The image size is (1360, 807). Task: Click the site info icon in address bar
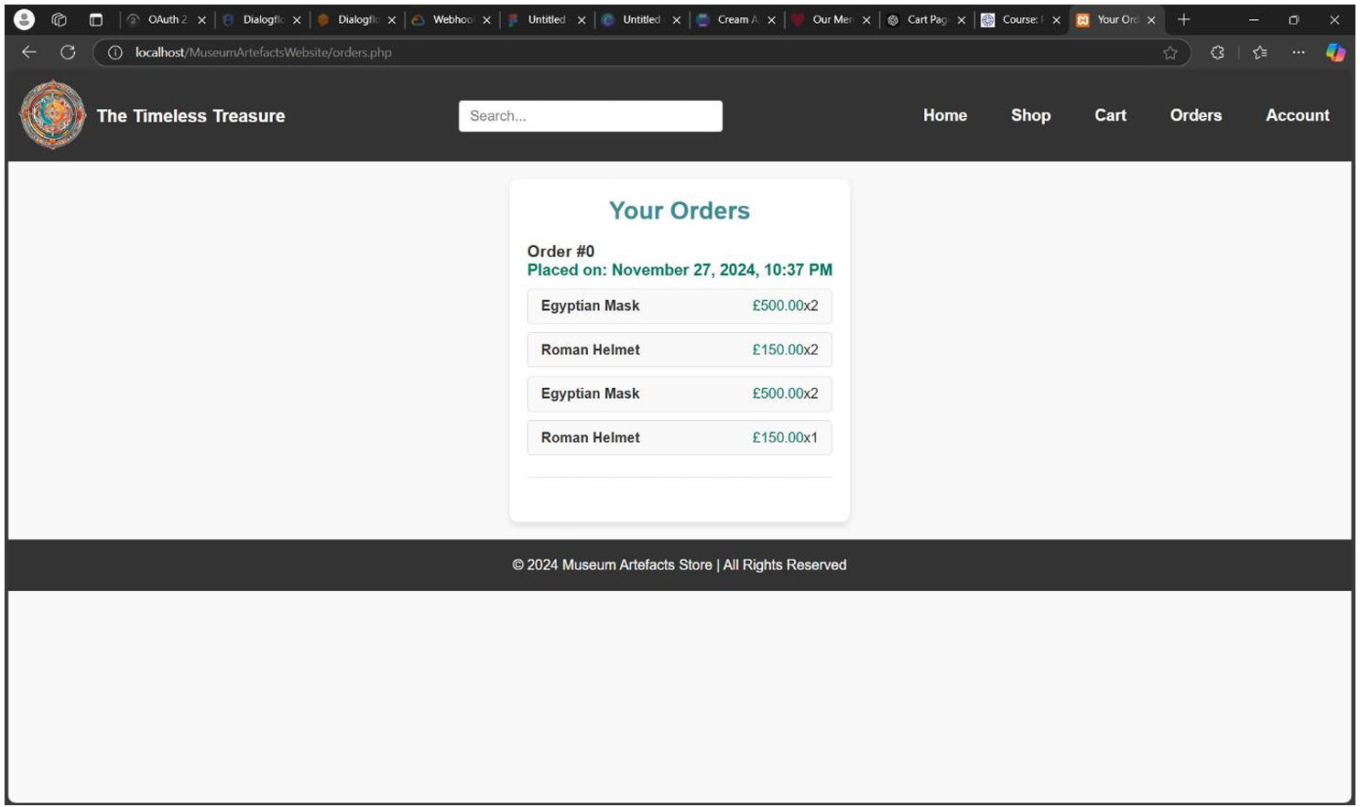[x=115, y=52]
